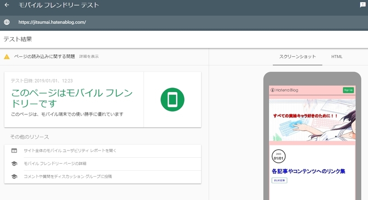Click the report window icon in resources
368x200 pixels.
click(14, 150)
